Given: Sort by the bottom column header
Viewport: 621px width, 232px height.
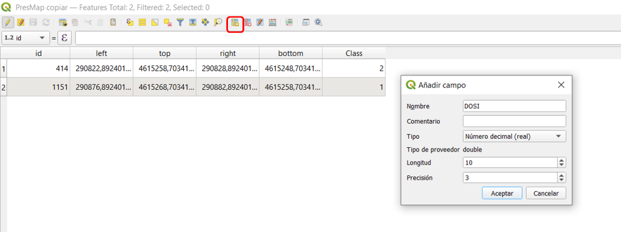Looking at the screenshot, I should tap(291, 53).
